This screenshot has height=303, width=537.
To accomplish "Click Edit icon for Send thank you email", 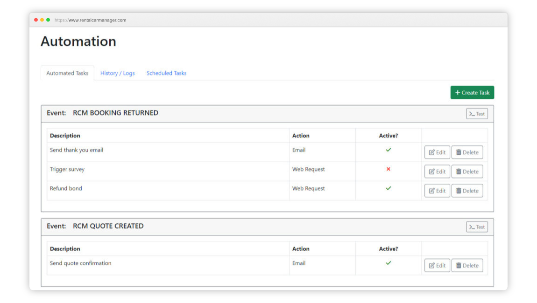I will (432, 152).
